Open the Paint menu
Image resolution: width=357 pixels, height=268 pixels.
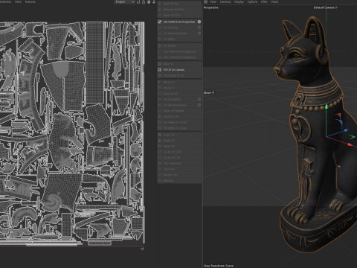pos(18,1)
